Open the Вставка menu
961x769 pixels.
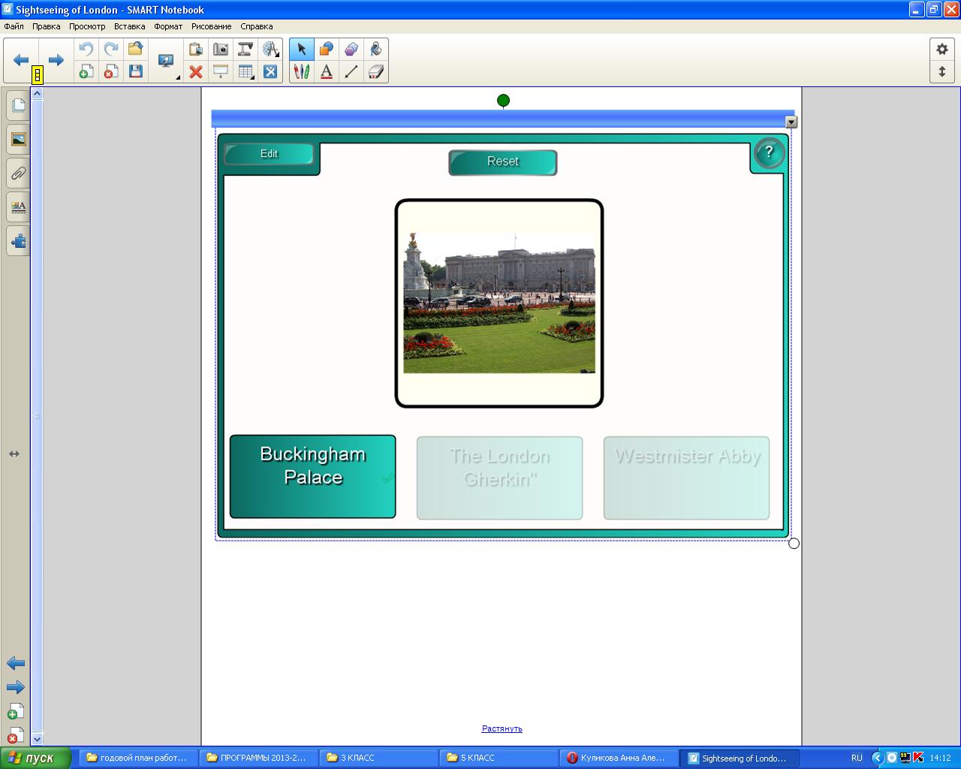[x=129, y=26]
